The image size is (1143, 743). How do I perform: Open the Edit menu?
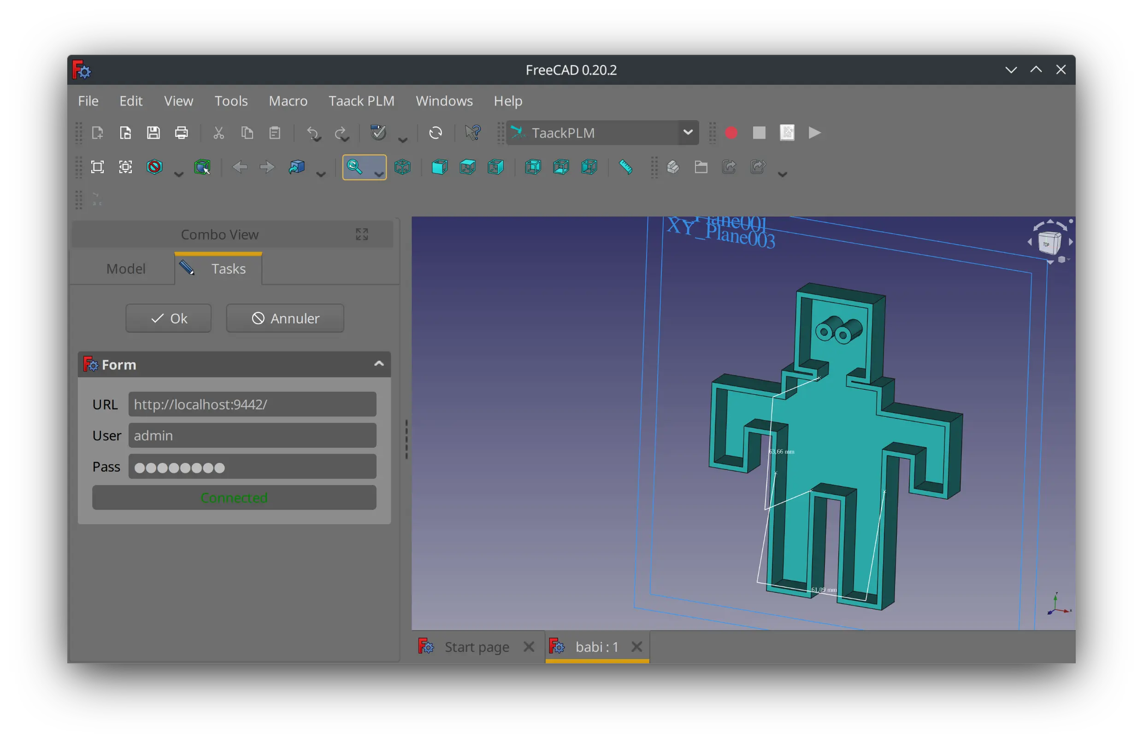click(130, 101)
